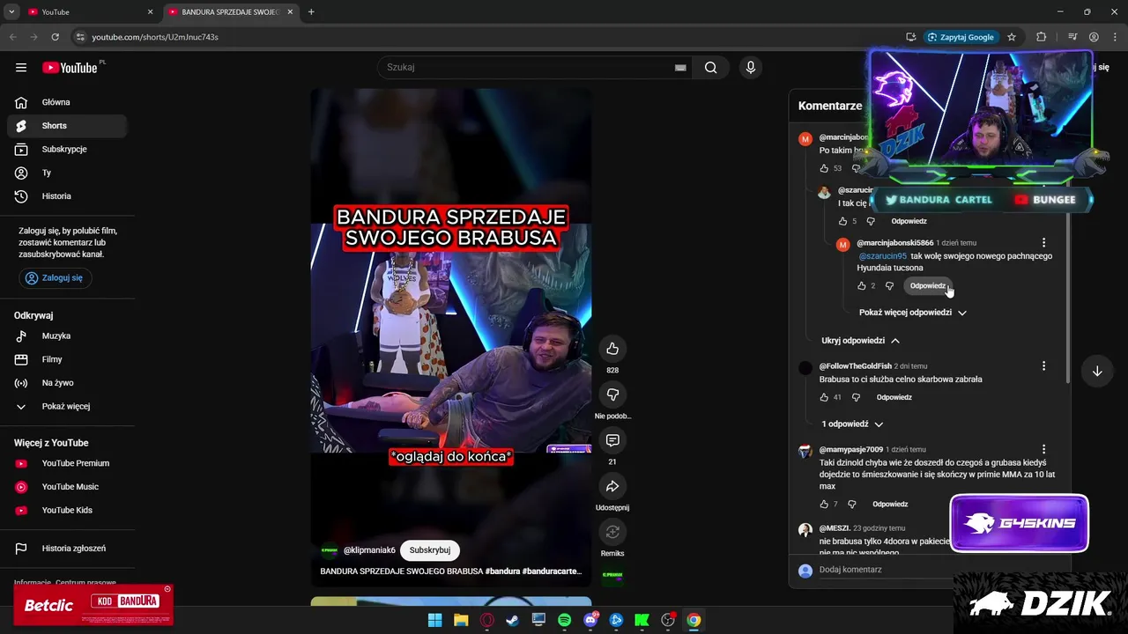Screen dimensions: 1128x634
Task: Click the address bar URL youtube.com/shorts
Action: 155,37
